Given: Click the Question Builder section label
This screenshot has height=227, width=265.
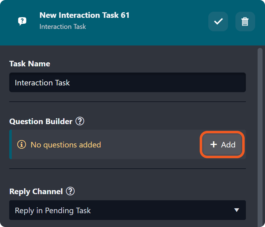Looking at the screenshot, I should [41, 121].
